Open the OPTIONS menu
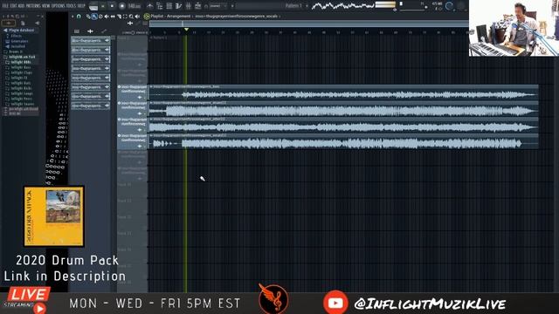This screenshot has width=559, height=314. tap(59, 6)
